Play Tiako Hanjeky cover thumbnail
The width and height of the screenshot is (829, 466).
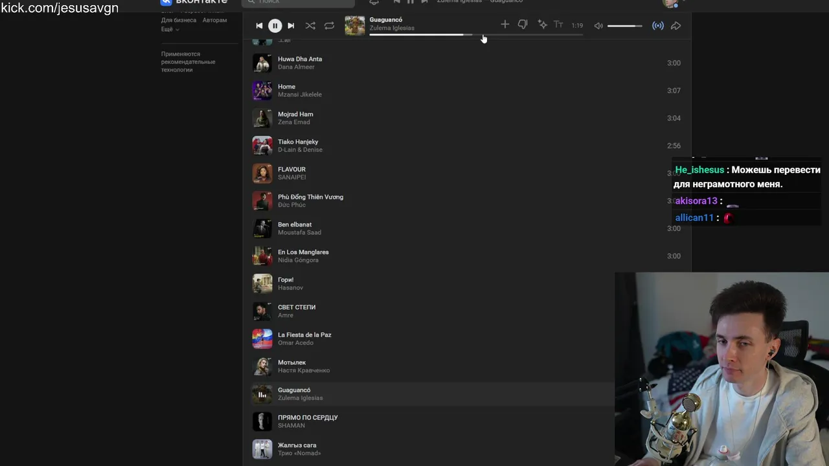[262, 146]
